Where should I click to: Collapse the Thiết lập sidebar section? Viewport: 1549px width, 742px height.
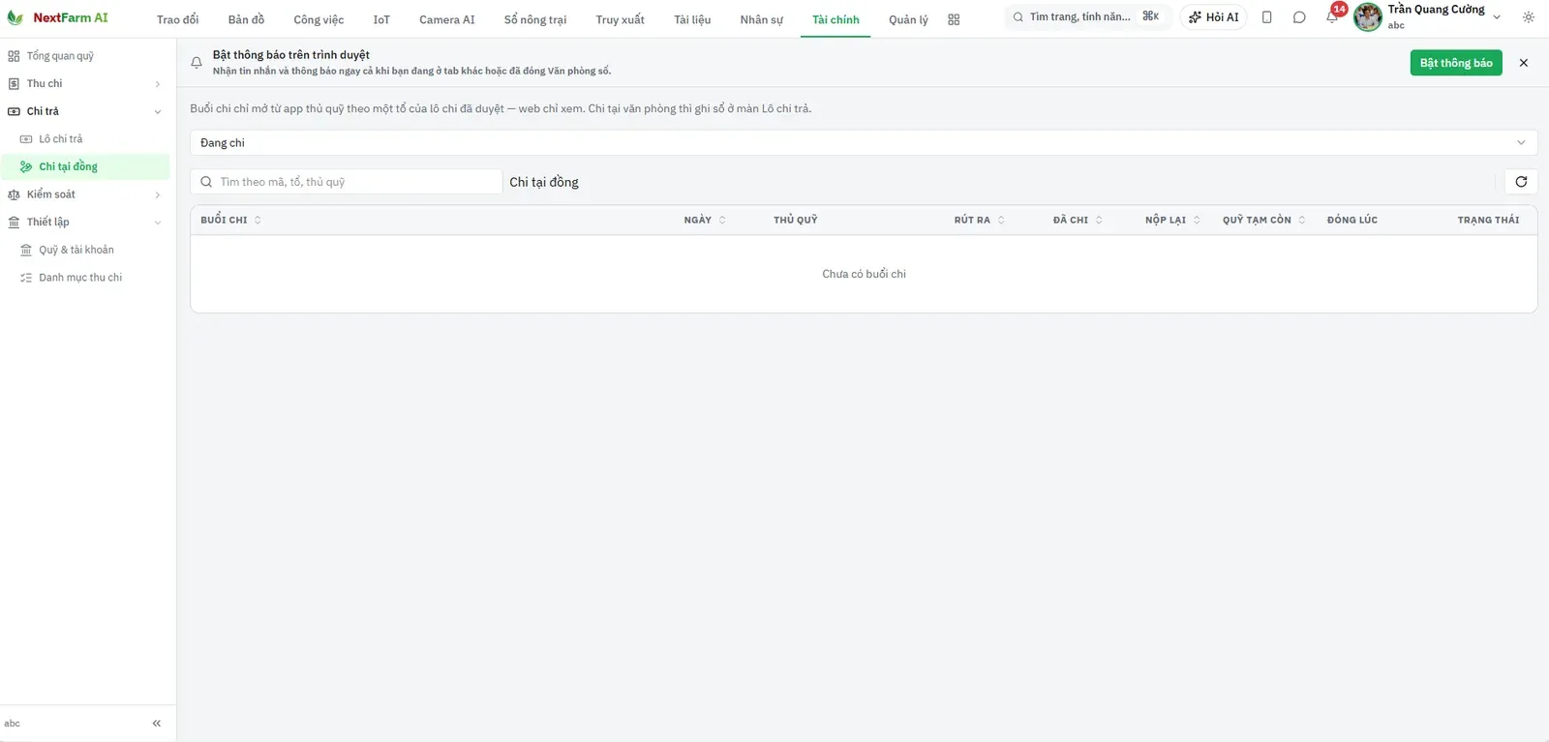[x=86, y=223]
